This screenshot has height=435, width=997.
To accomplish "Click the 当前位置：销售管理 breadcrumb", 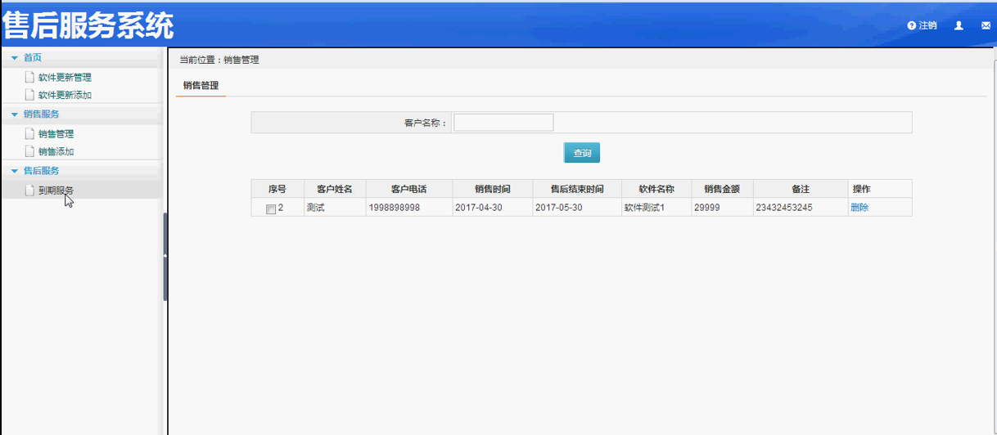I will click(219, 60).
